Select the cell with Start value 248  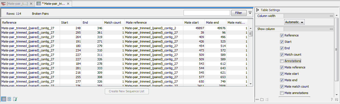tap(71, 28)
